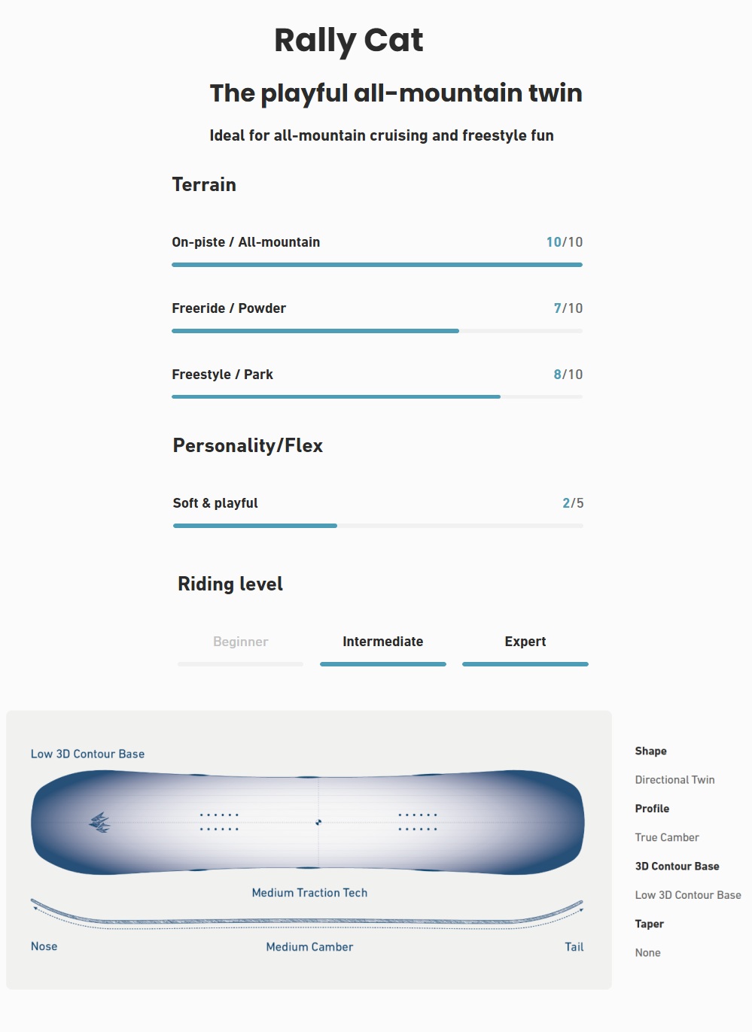Viewport: 752px width, 1032px height.
Task: Click the tail-end arrow of the camber profile
Action: pyautogui.click(x=581, y=909)
